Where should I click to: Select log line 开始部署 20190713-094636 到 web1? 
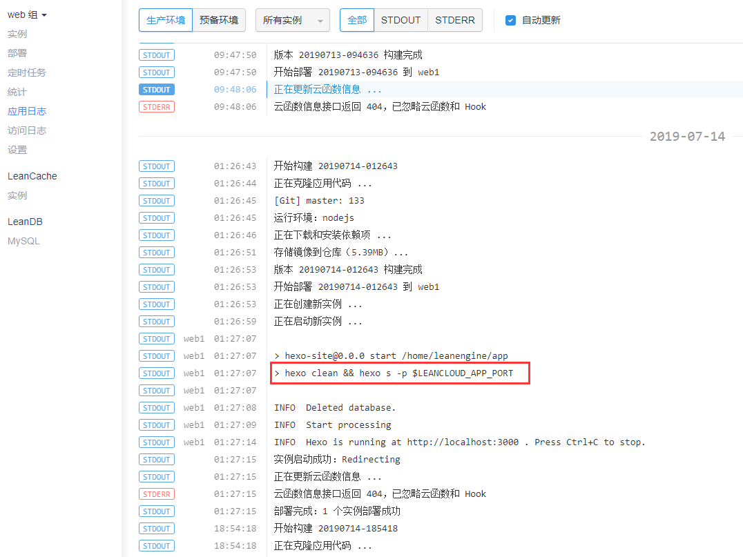pos(356,72)
